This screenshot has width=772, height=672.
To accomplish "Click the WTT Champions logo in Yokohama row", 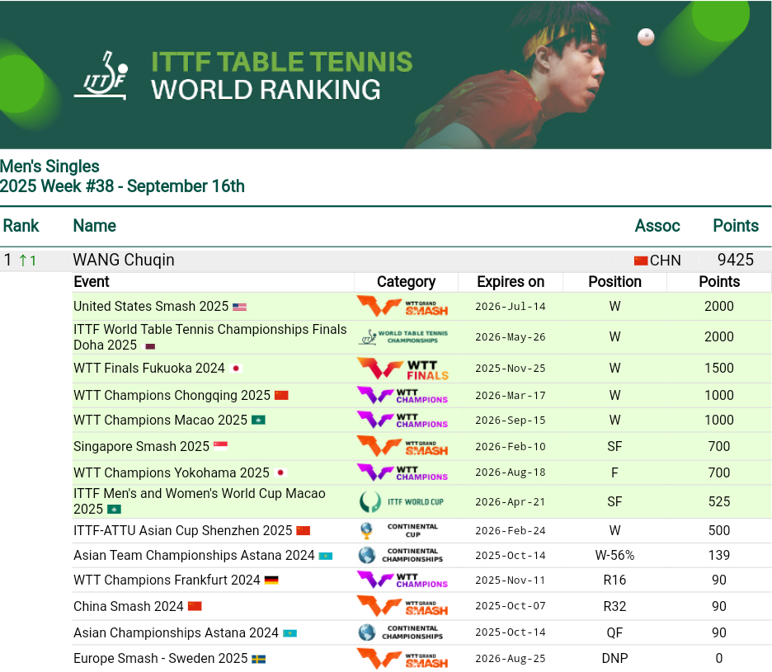I will (402, 472).
